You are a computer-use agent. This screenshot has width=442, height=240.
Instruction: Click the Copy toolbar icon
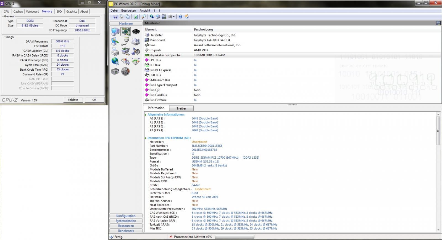pyautogui.click(x=128, y=17)
